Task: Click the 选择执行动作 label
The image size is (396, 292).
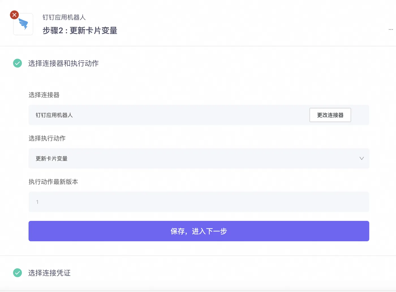Action: [47, 138]
